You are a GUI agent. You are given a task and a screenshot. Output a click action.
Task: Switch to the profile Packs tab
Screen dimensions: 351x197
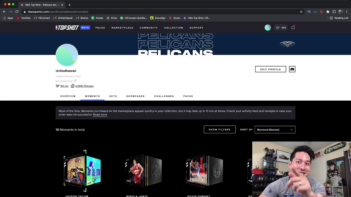(x=188, y=96)
